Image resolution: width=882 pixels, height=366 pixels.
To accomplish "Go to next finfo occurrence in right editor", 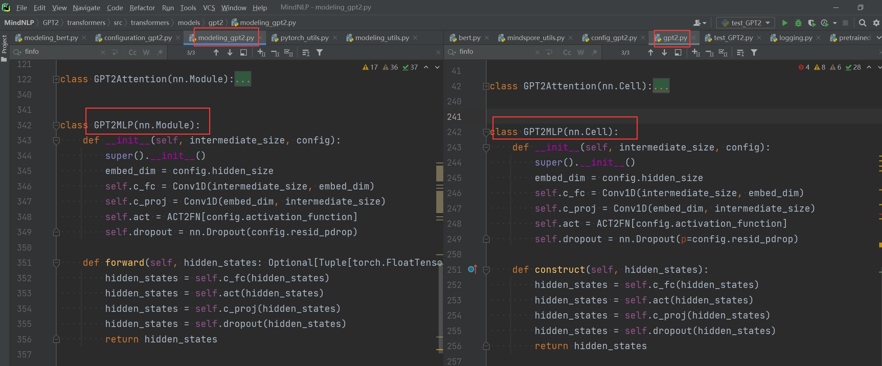I will pyautogui.click(x=664, y=52).
